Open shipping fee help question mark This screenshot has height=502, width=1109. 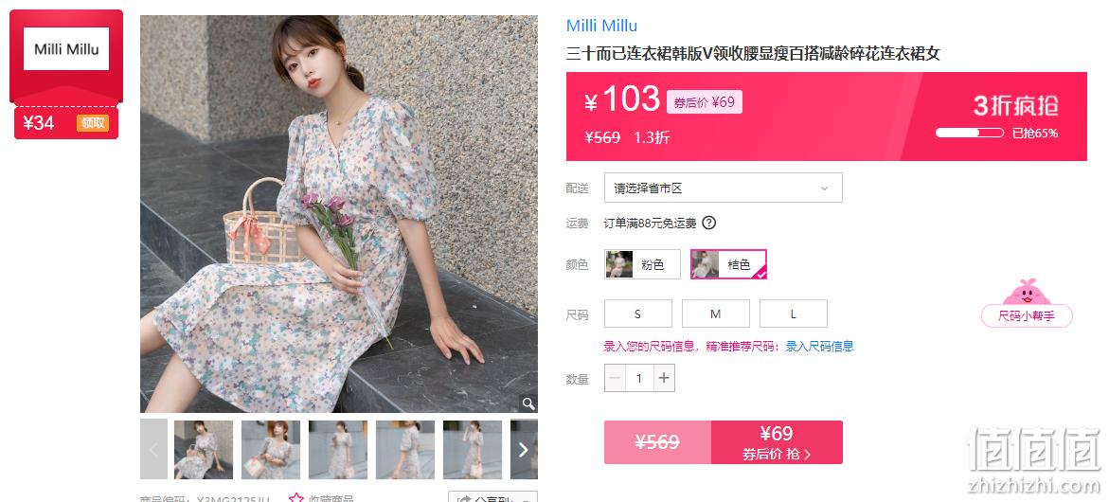coord(708,223)
